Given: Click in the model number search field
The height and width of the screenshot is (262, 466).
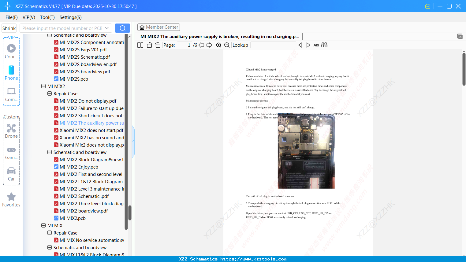Looking at the screenshot, I should [62, 28].
